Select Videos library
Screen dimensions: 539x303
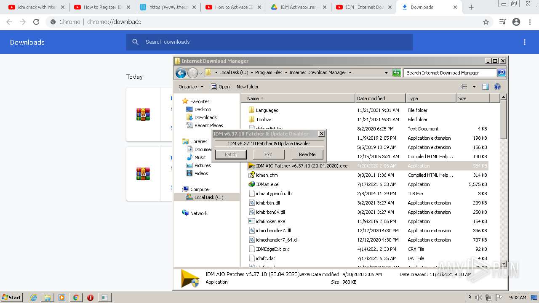point(201,173)
